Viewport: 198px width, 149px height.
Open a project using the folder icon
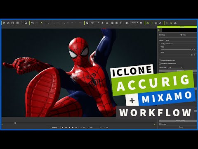point(8,23)
